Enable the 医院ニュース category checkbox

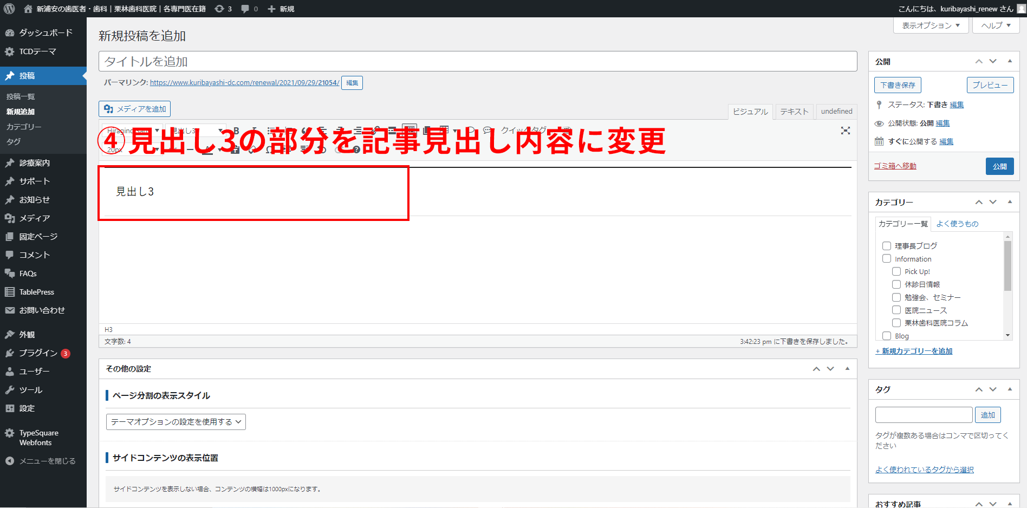(896, 310)
